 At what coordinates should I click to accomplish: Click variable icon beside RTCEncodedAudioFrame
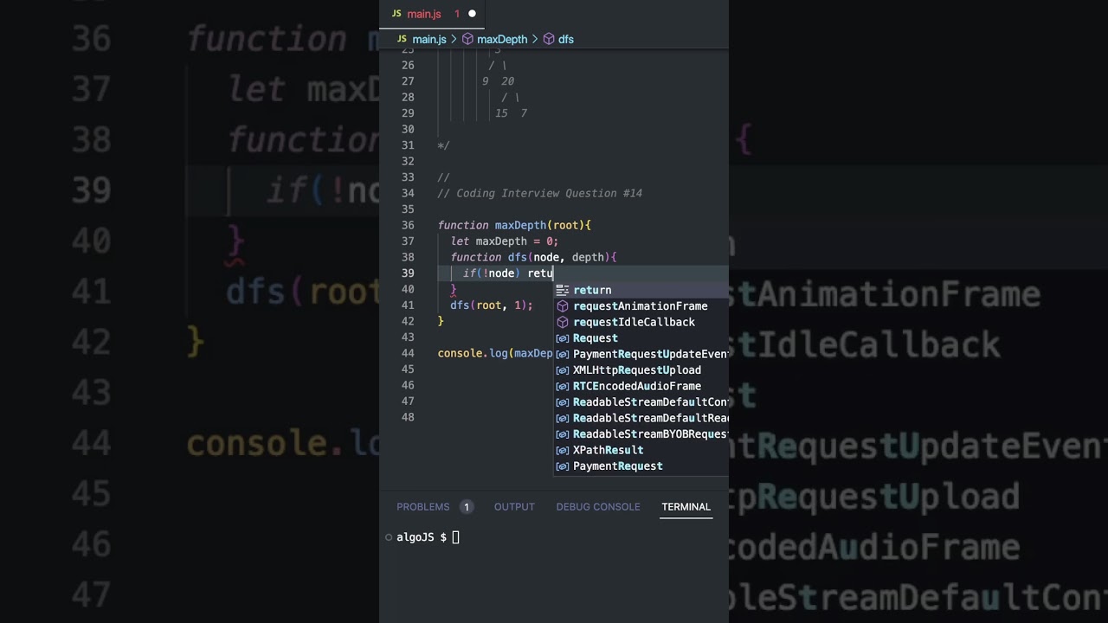click(563, 386)
